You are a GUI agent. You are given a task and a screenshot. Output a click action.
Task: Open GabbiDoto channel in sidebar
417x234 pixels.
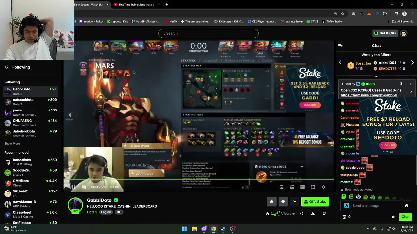(x=31, y=91)
